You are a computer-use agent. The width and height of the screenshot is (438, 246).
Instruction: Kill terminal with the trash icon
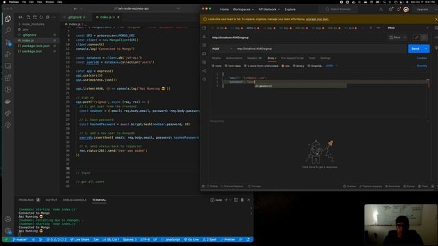tap(242, 200)
